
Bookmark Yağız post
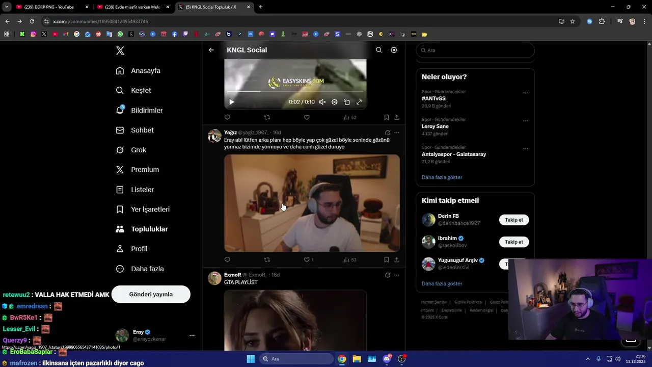[387, 259]
